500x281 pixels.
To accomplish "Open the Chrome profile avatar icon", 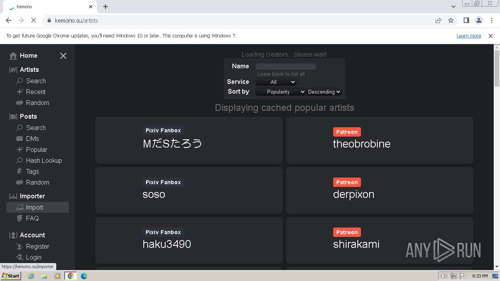I will coord(479,20).
